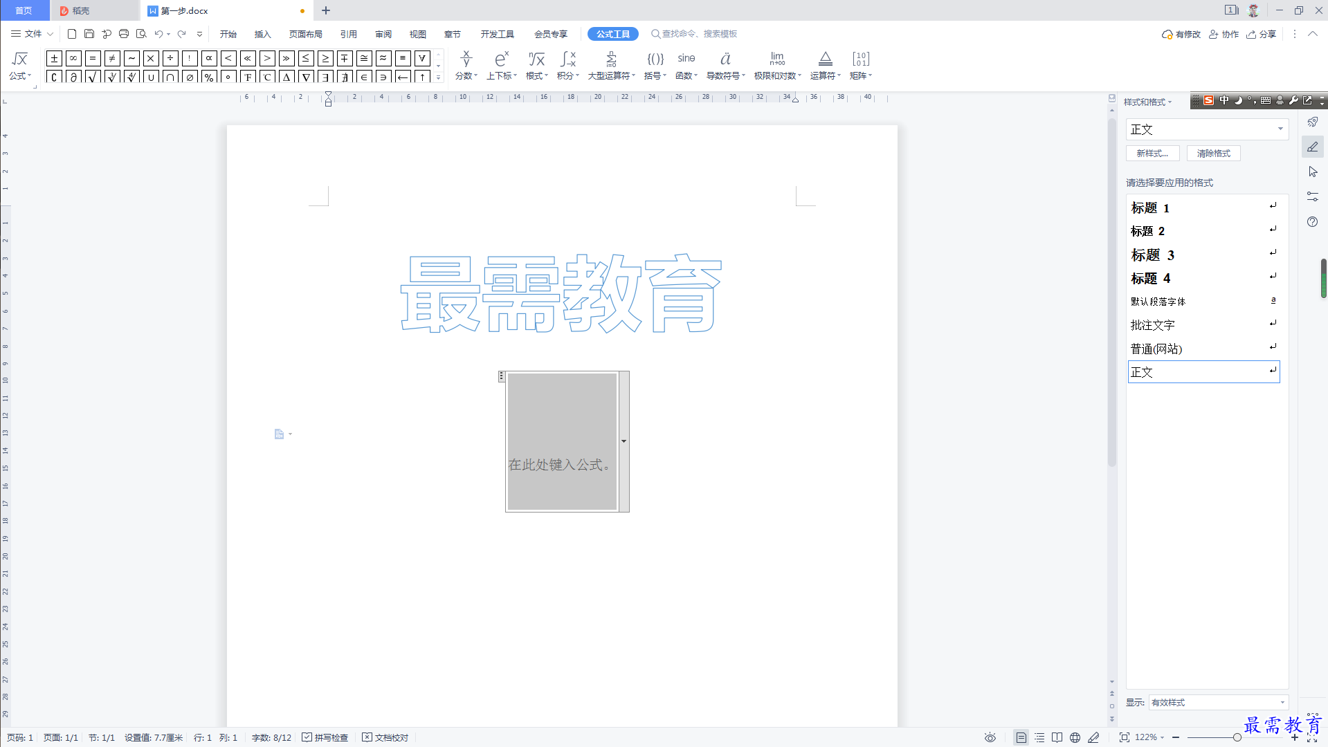
Task: Insert the element-of (∈) symbol
Action: (364, 77)
